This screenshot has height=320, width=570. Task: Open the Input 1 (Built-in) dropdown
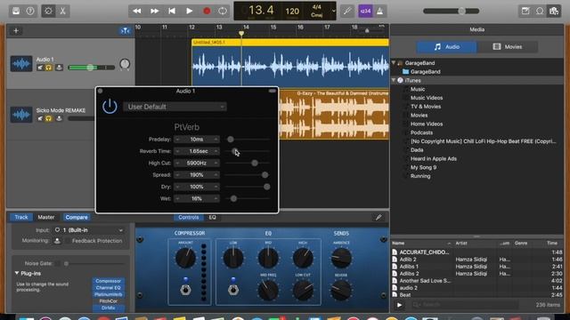click(x=89, y=230)
